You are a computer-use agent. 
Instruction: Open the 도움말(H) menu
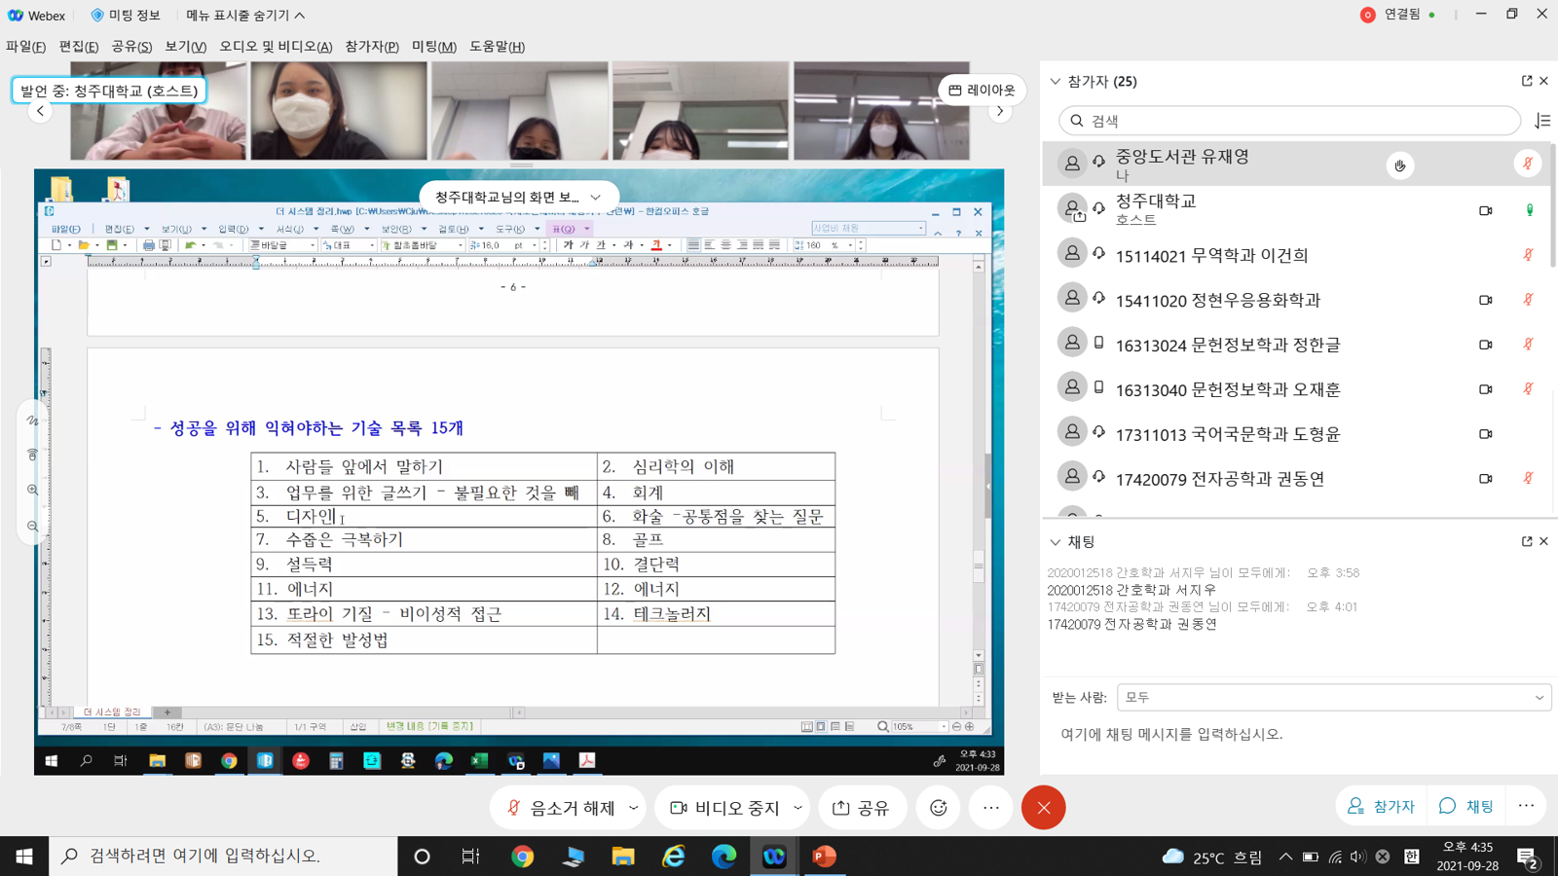pos(498,47)
